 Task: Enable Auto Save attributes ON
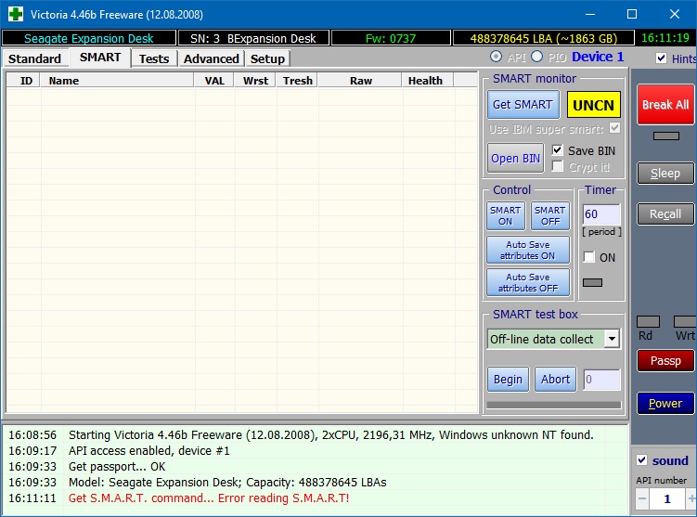tap(528, 250)
